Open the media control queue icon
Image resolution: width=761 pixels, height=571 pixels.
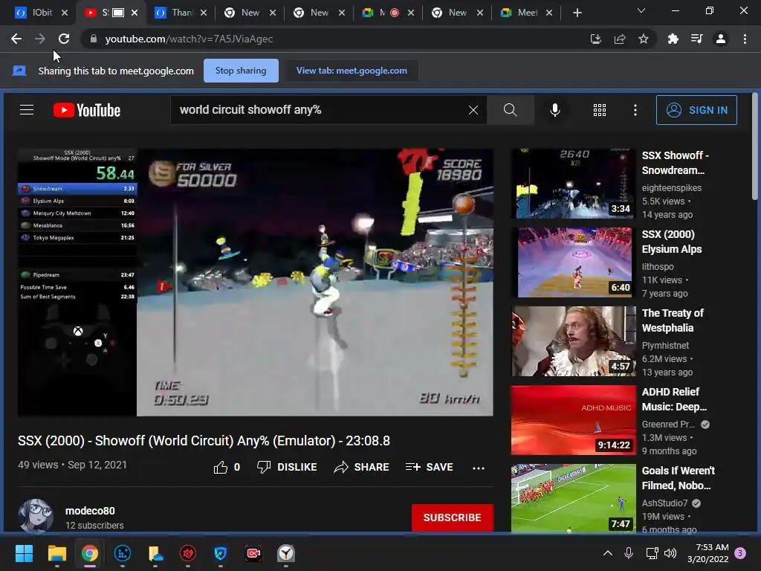(696, 39)
